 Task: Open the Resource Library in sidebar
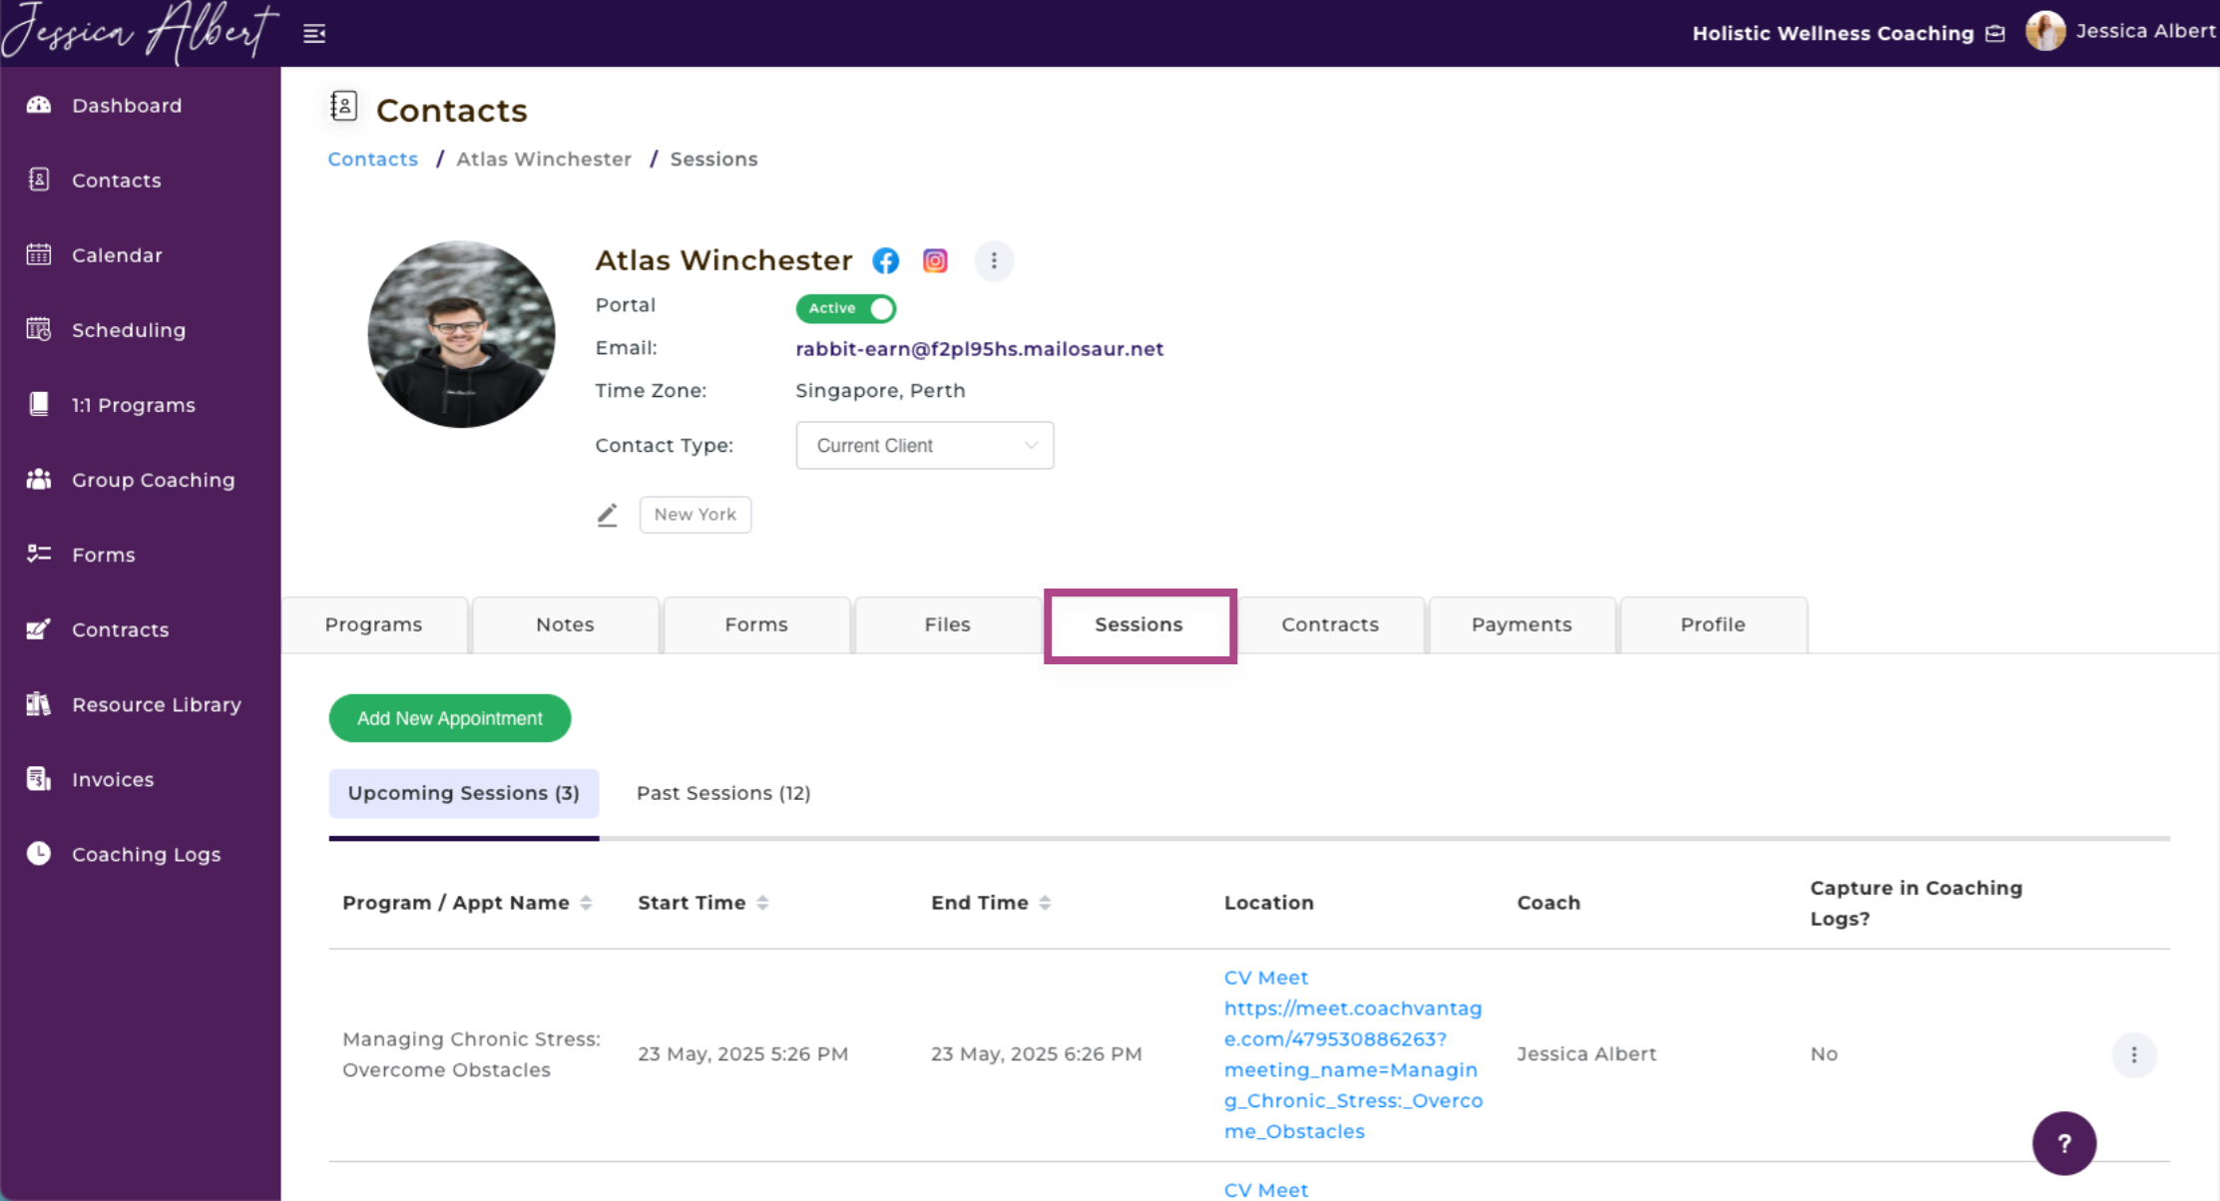tap(156, 704)
